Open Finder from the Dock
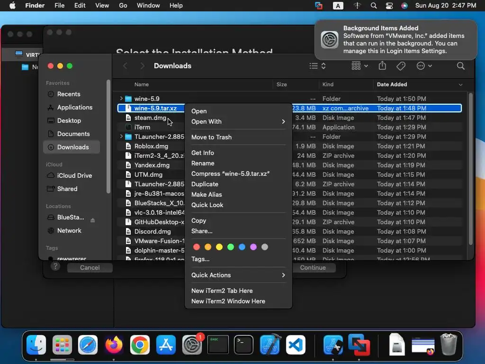 [36, 345]
